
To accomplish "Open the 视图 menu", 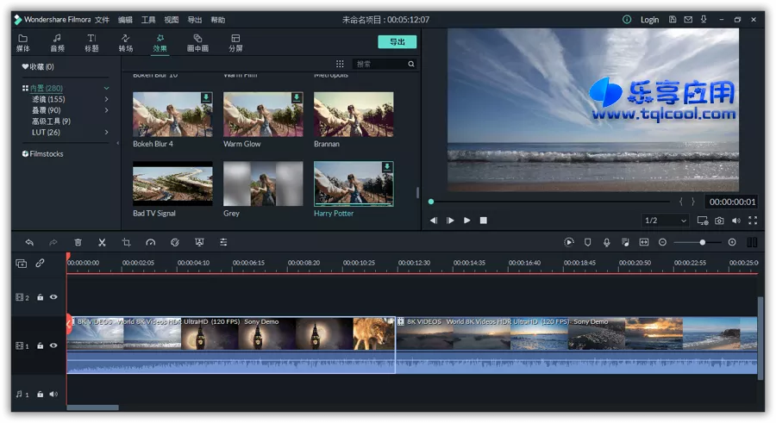I will [x=172, y=20].
